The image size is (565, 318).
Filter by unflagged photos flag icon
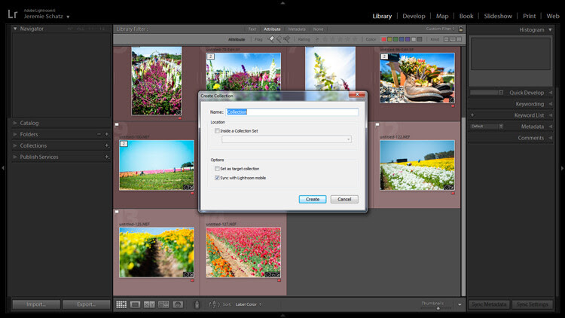279,39
